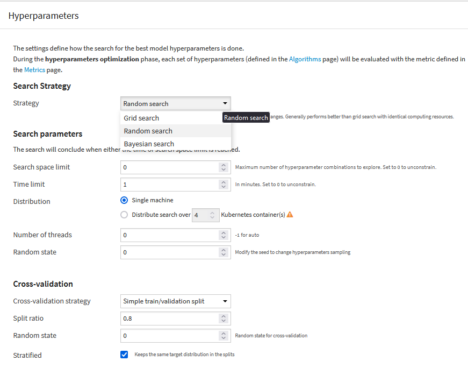Decrement Time limit using its down arrow
468x375 pixels.
click(224, 186)
